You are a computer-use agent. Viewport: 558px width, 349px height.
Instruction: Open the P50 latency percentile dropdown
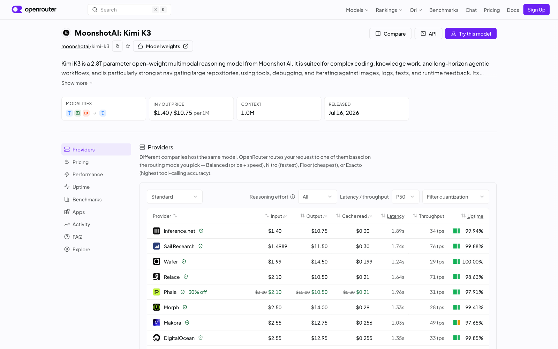point(406,197)
